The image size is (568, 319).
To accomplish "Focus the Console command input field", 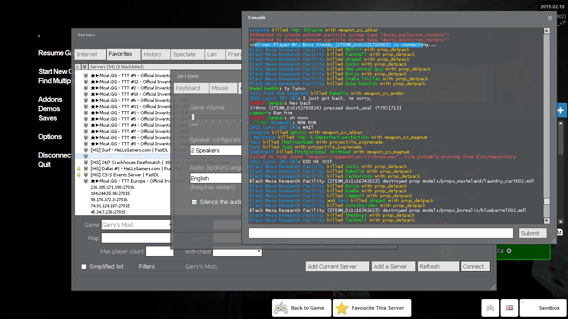I will (381, 233).
